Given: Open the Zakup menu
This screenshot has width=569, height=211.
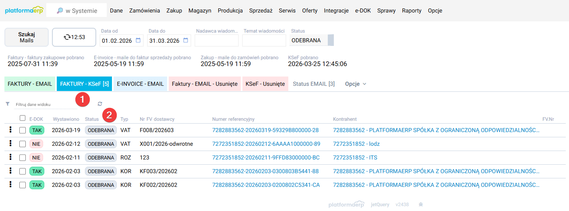Looking at the screenshot, I should (174, 11).
